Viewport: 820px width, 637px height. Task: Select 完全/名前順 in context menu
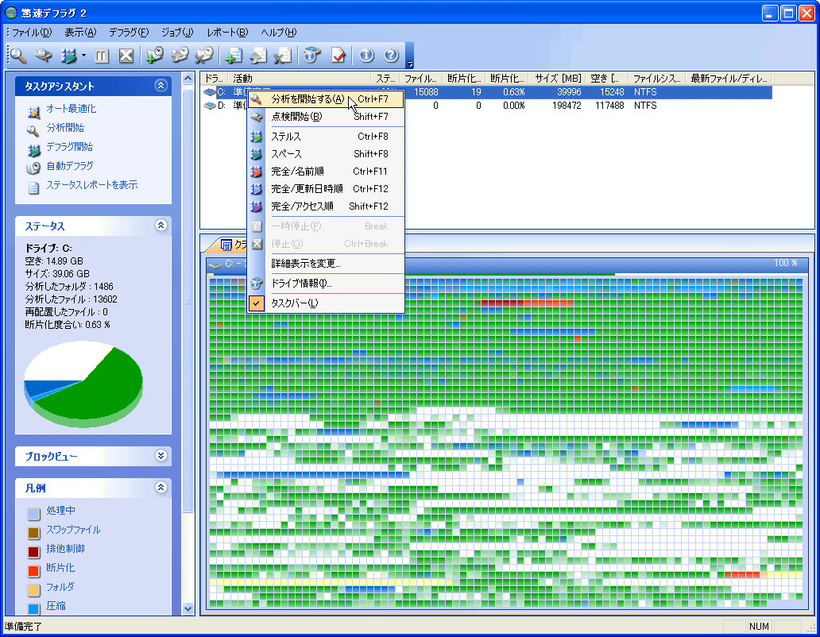[325, 172]
